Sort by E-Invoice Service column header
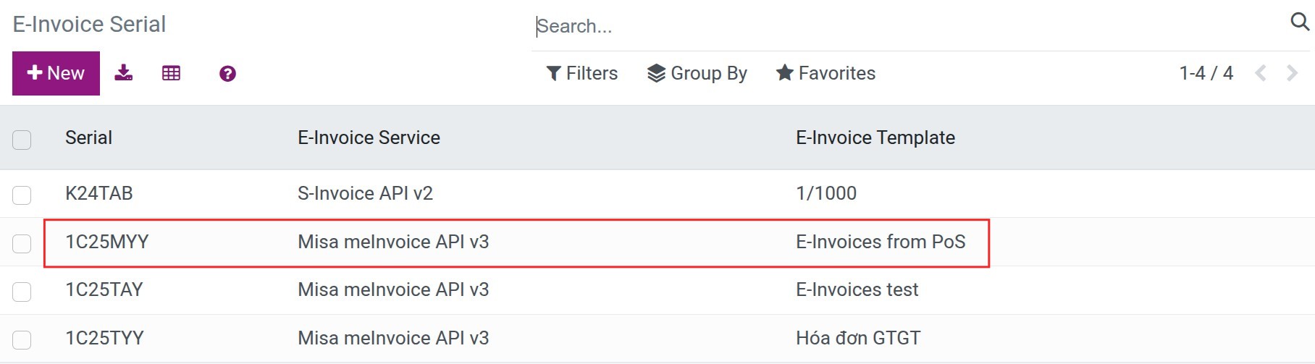This screenshot has height=364, width=1315. click(369, 137)
